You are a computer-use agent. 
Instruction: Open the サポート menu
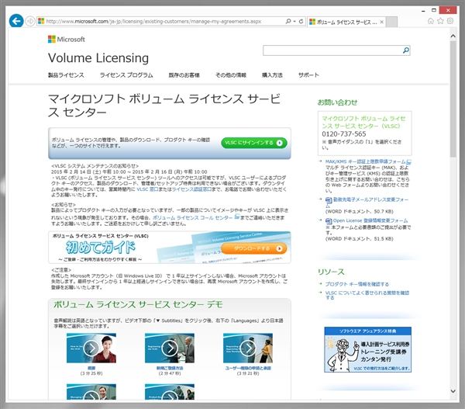(x=308, y=75)
